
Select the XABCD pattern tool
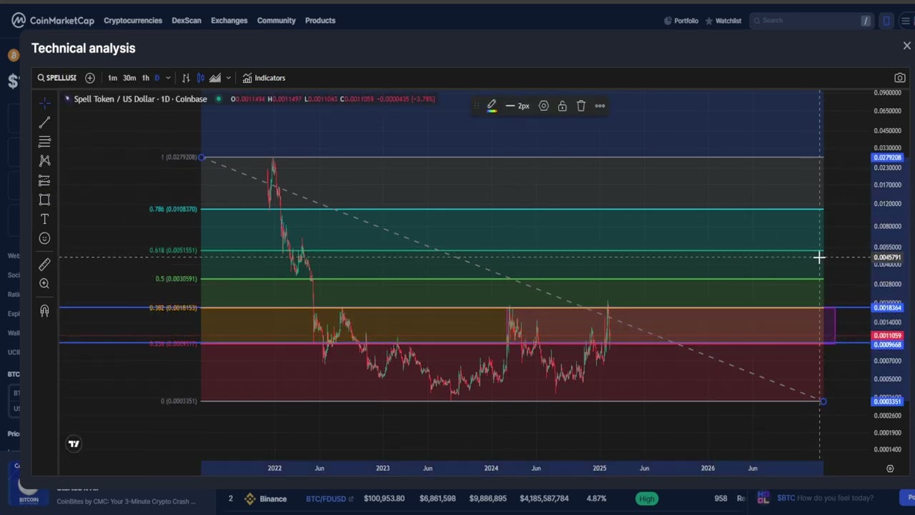tap(44, 161)
